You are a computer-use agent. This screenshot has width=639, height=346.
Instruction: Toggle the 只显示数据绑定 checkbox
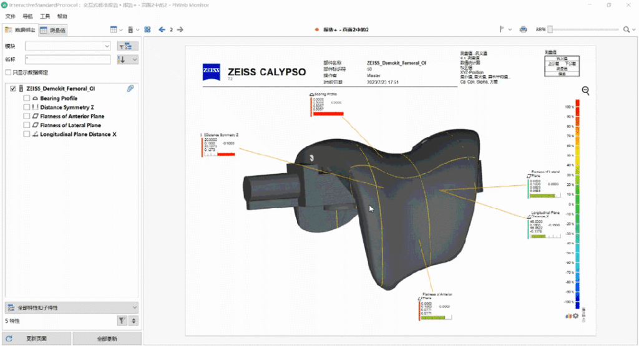[x=8, y=72]
